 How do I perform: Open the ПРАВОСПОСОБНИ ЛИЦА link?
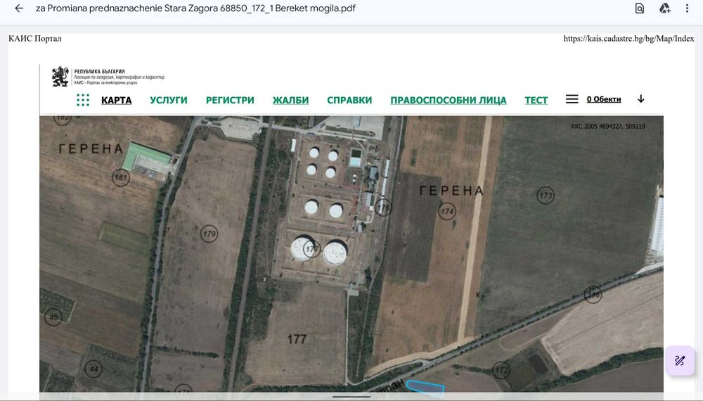point(449,100)
